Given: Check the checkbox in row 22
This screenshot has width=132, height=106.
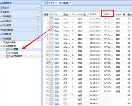Looking at the screenshot, I should click(51, 104).
